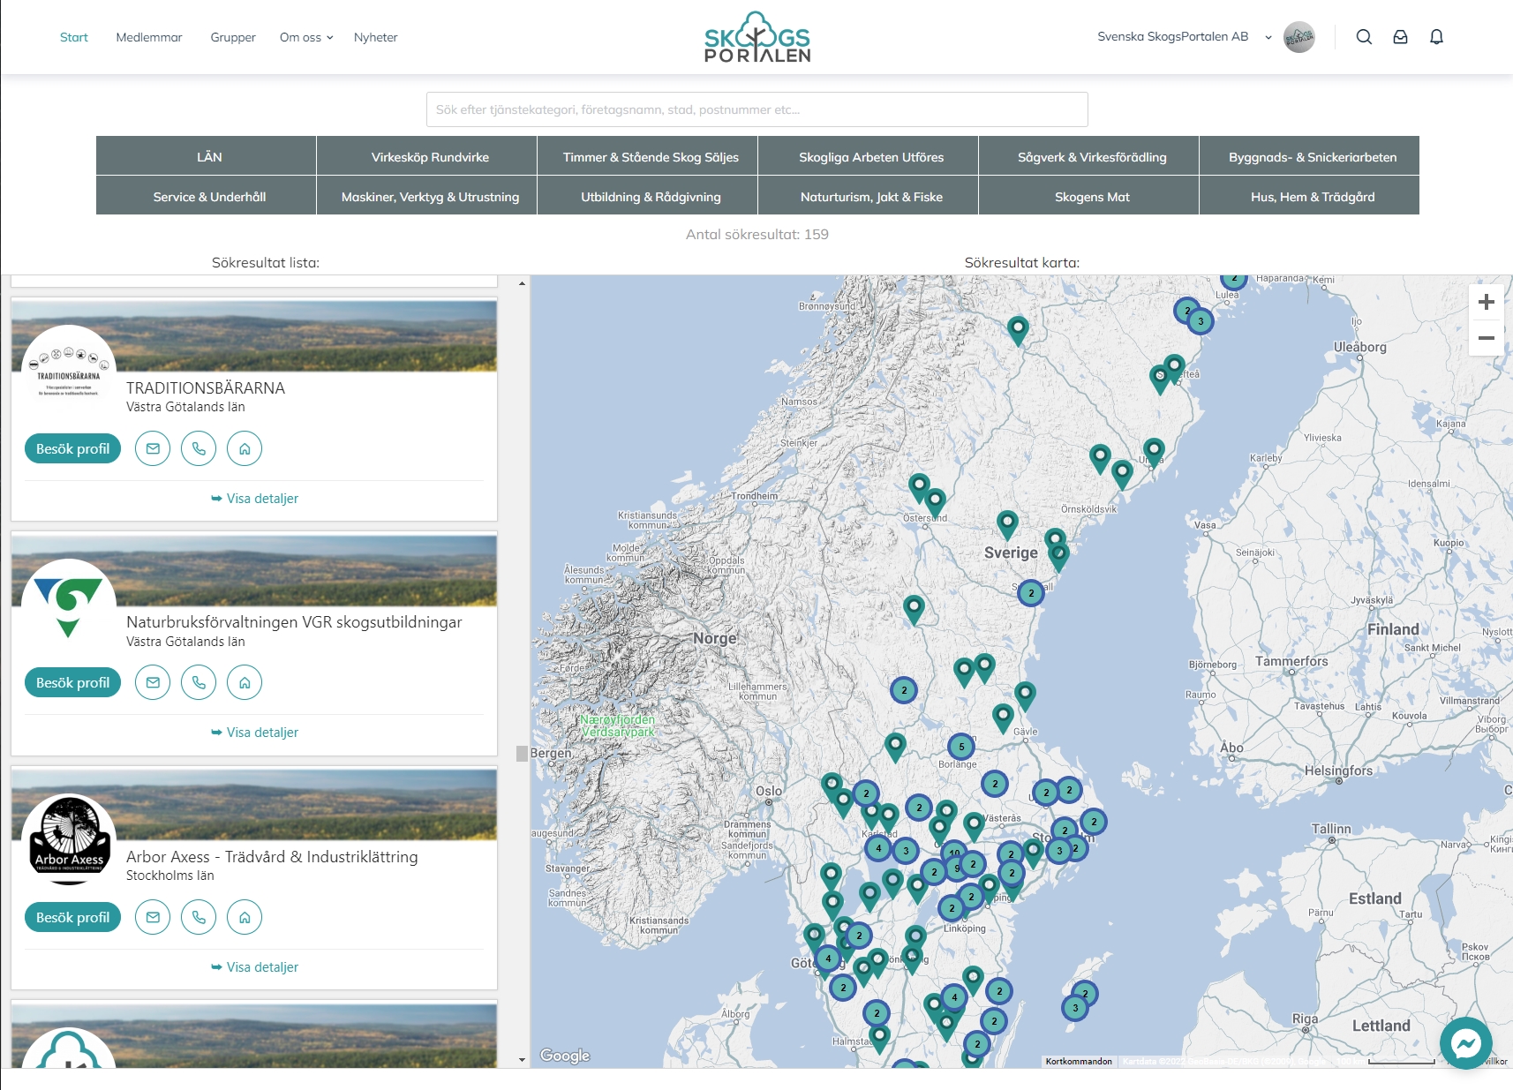
Task: Open the messages inbox icon
Action: click(1400, 37)
